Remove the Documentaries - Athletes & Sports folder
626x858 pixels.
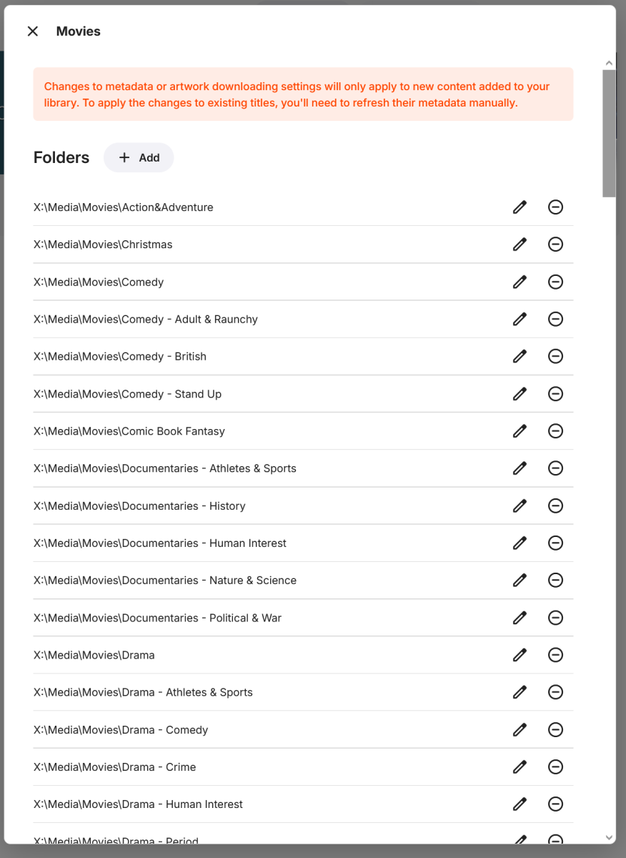pyautogui.click(x=556, y=468)
